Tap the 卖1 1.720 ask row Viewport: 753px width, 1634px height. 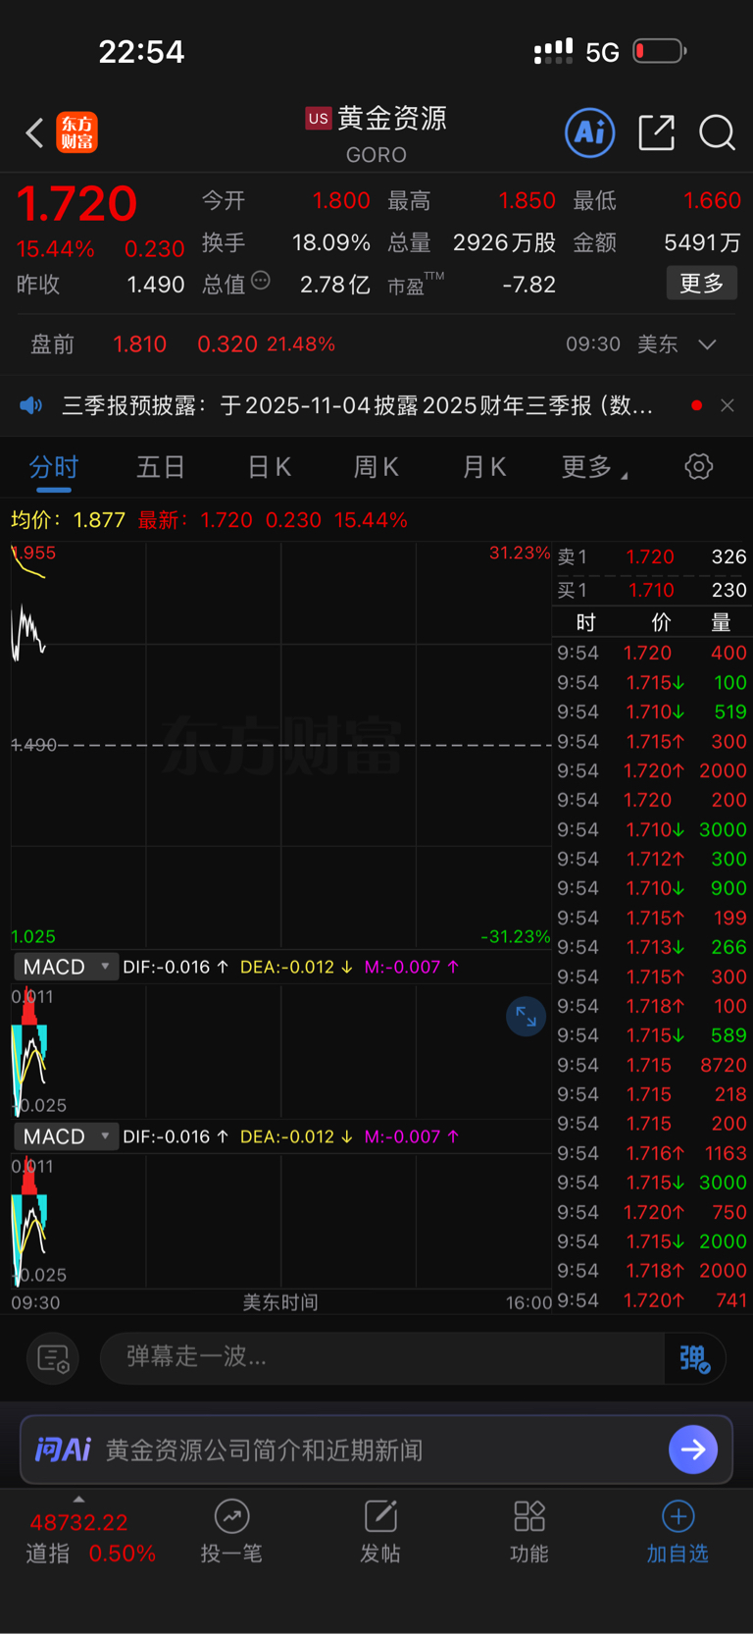pyautogui.click(x=652, y=556)
